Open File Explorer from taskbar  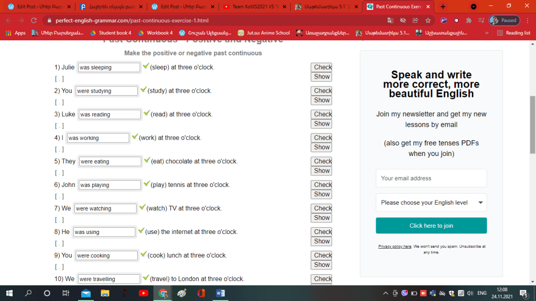click(x=105, y=293)
